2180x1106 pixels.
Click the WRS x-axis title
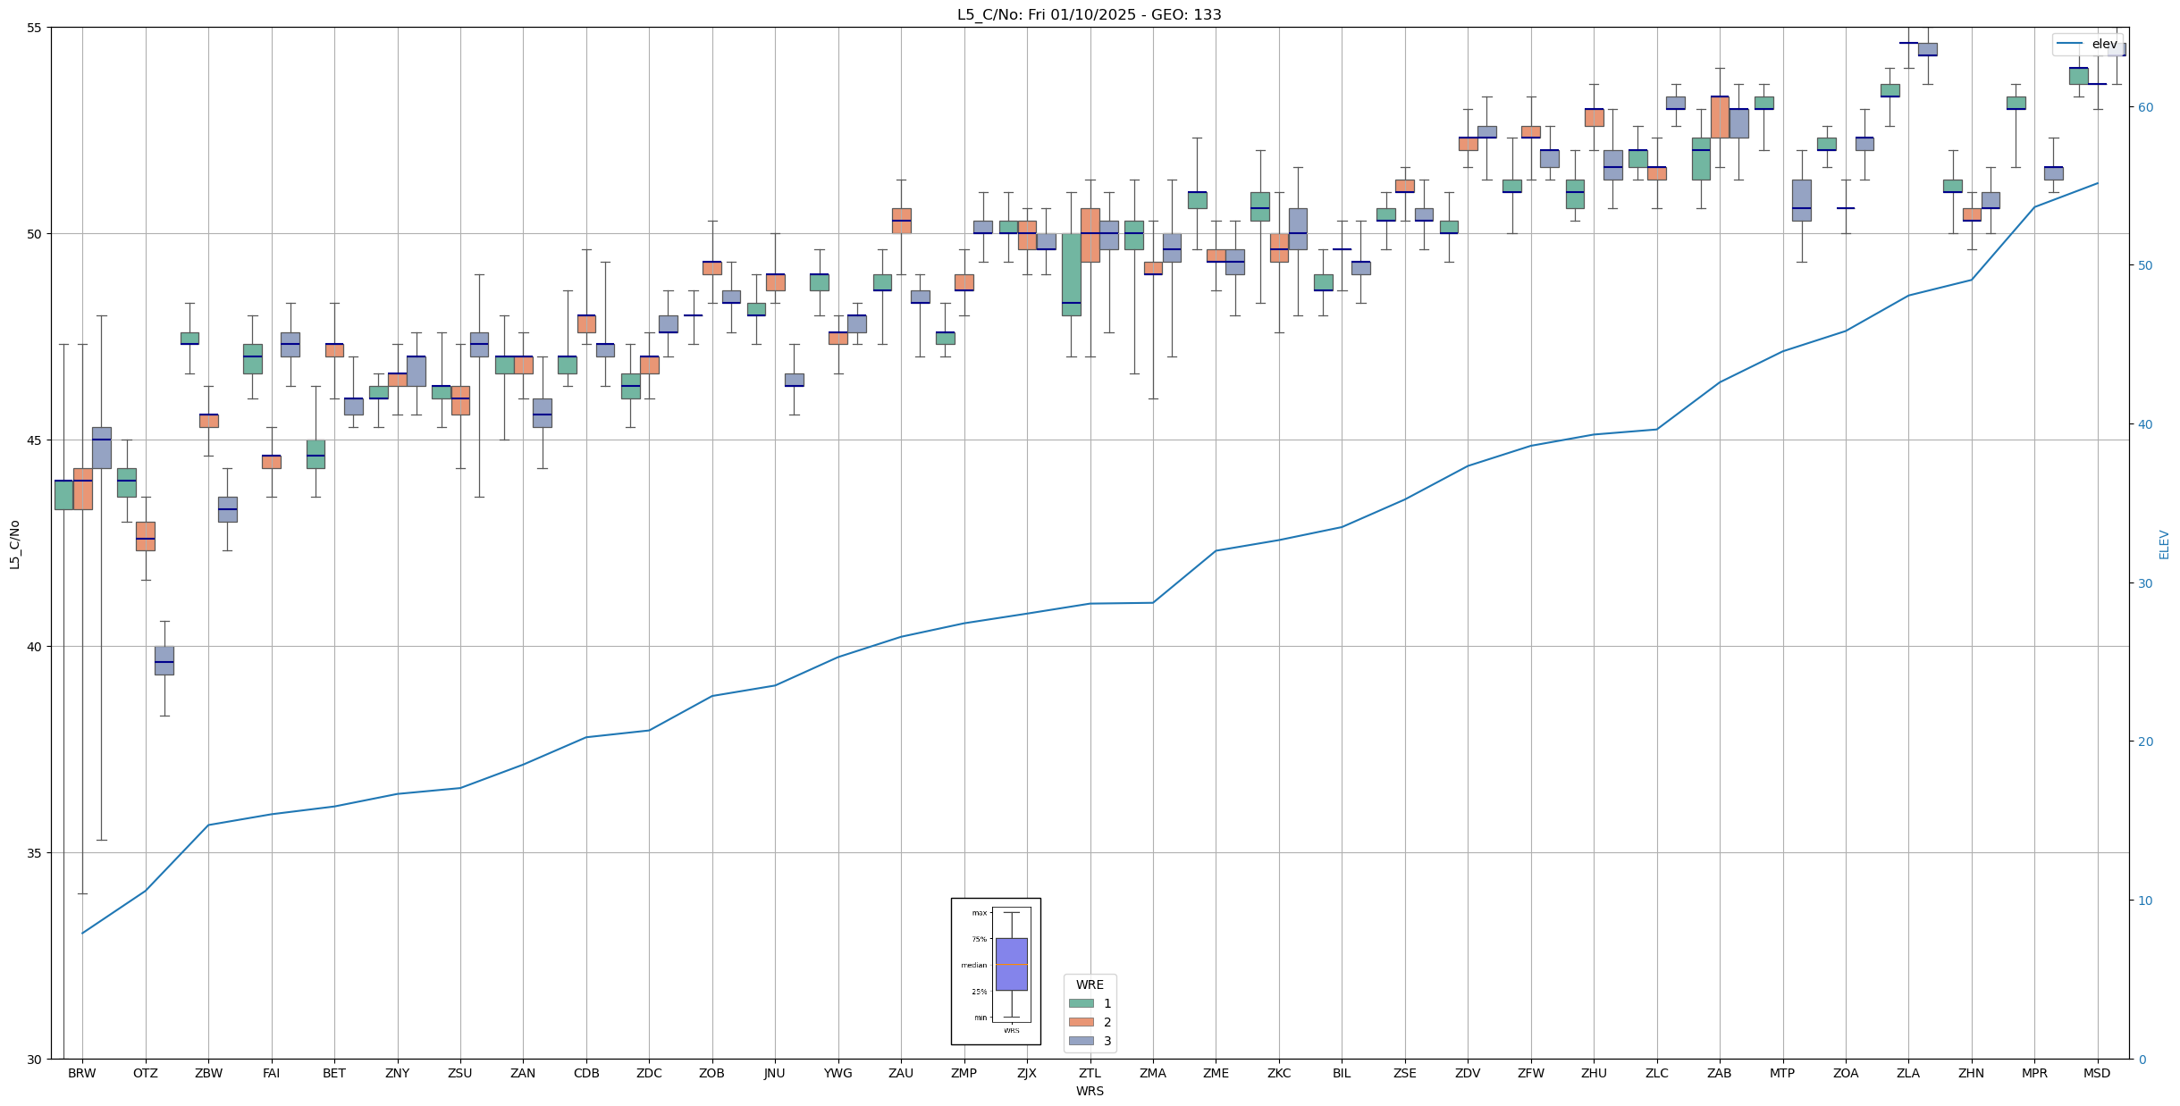point(1089,1091)
